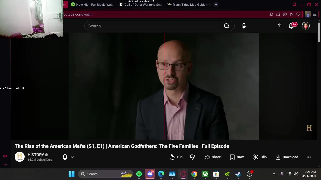The width and height of the screenshot is (321, 180).
Task: Open Opera profile picture in toolbar
Action: click(308, 14)
